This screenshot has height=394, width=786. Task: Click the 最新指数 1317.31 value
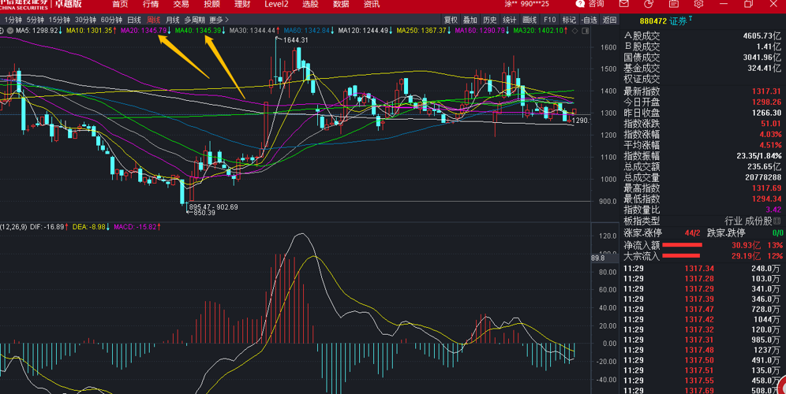pyautogui.click(x=766, y=91)
